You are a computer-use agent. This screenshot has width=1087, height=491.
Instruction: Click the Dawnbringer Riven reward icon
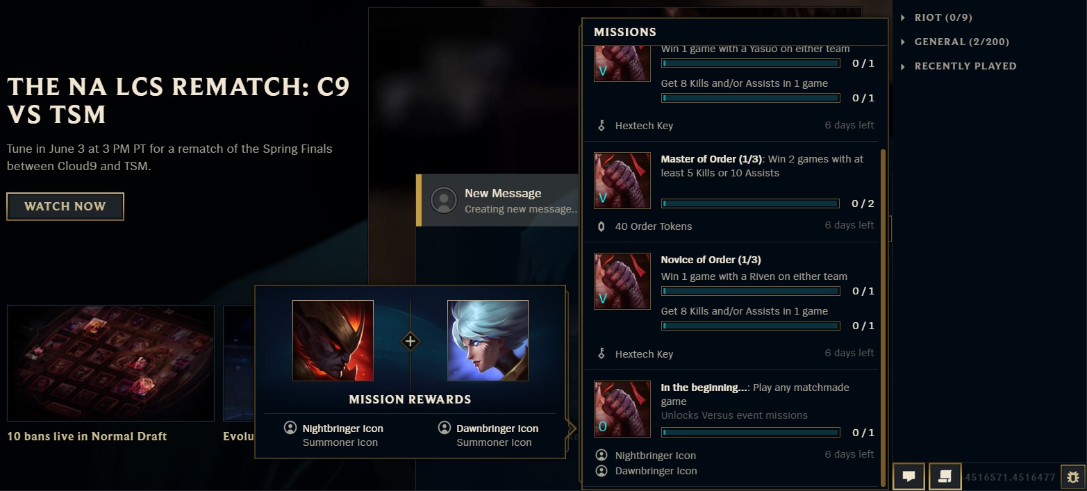(488, 340)
